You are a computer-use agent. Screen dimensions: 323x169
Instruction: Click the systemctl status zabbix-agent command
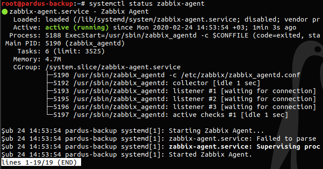tap(147, 4)
